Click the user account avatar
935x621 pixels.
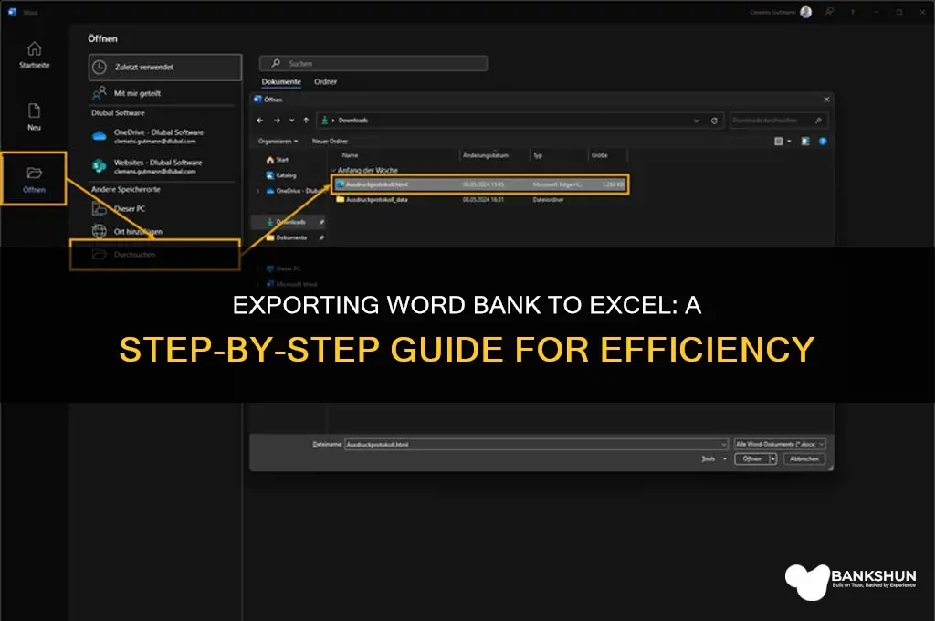(x=805, y=12)
